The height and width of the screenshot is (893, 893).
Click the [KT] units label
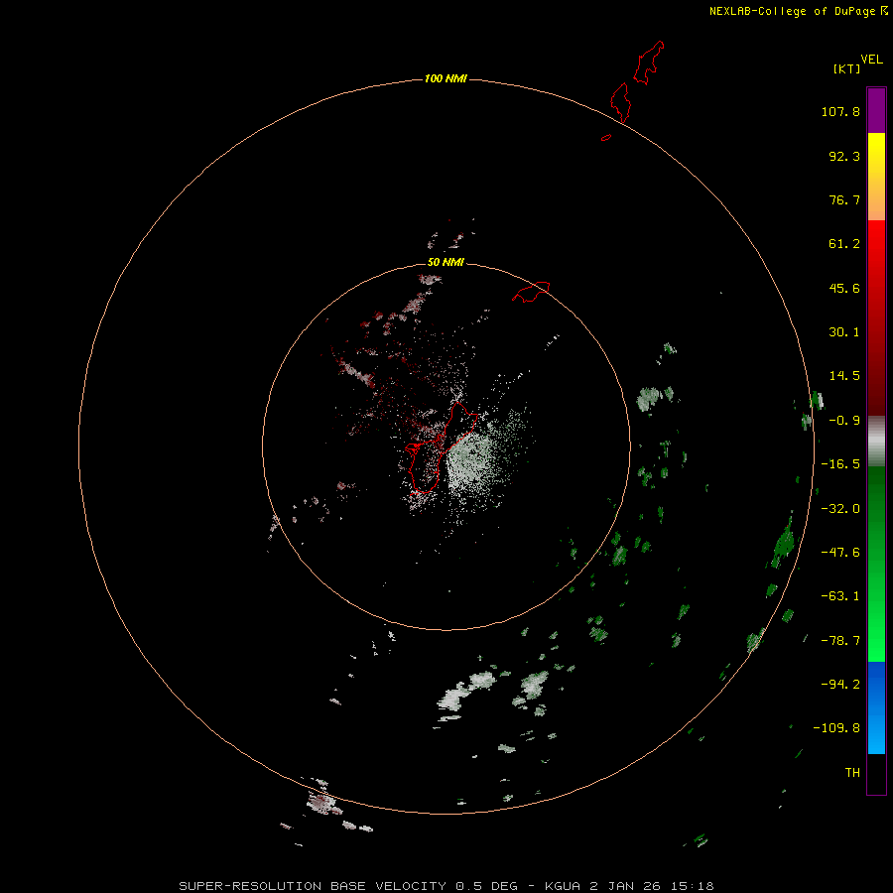(x=847, y=68)
